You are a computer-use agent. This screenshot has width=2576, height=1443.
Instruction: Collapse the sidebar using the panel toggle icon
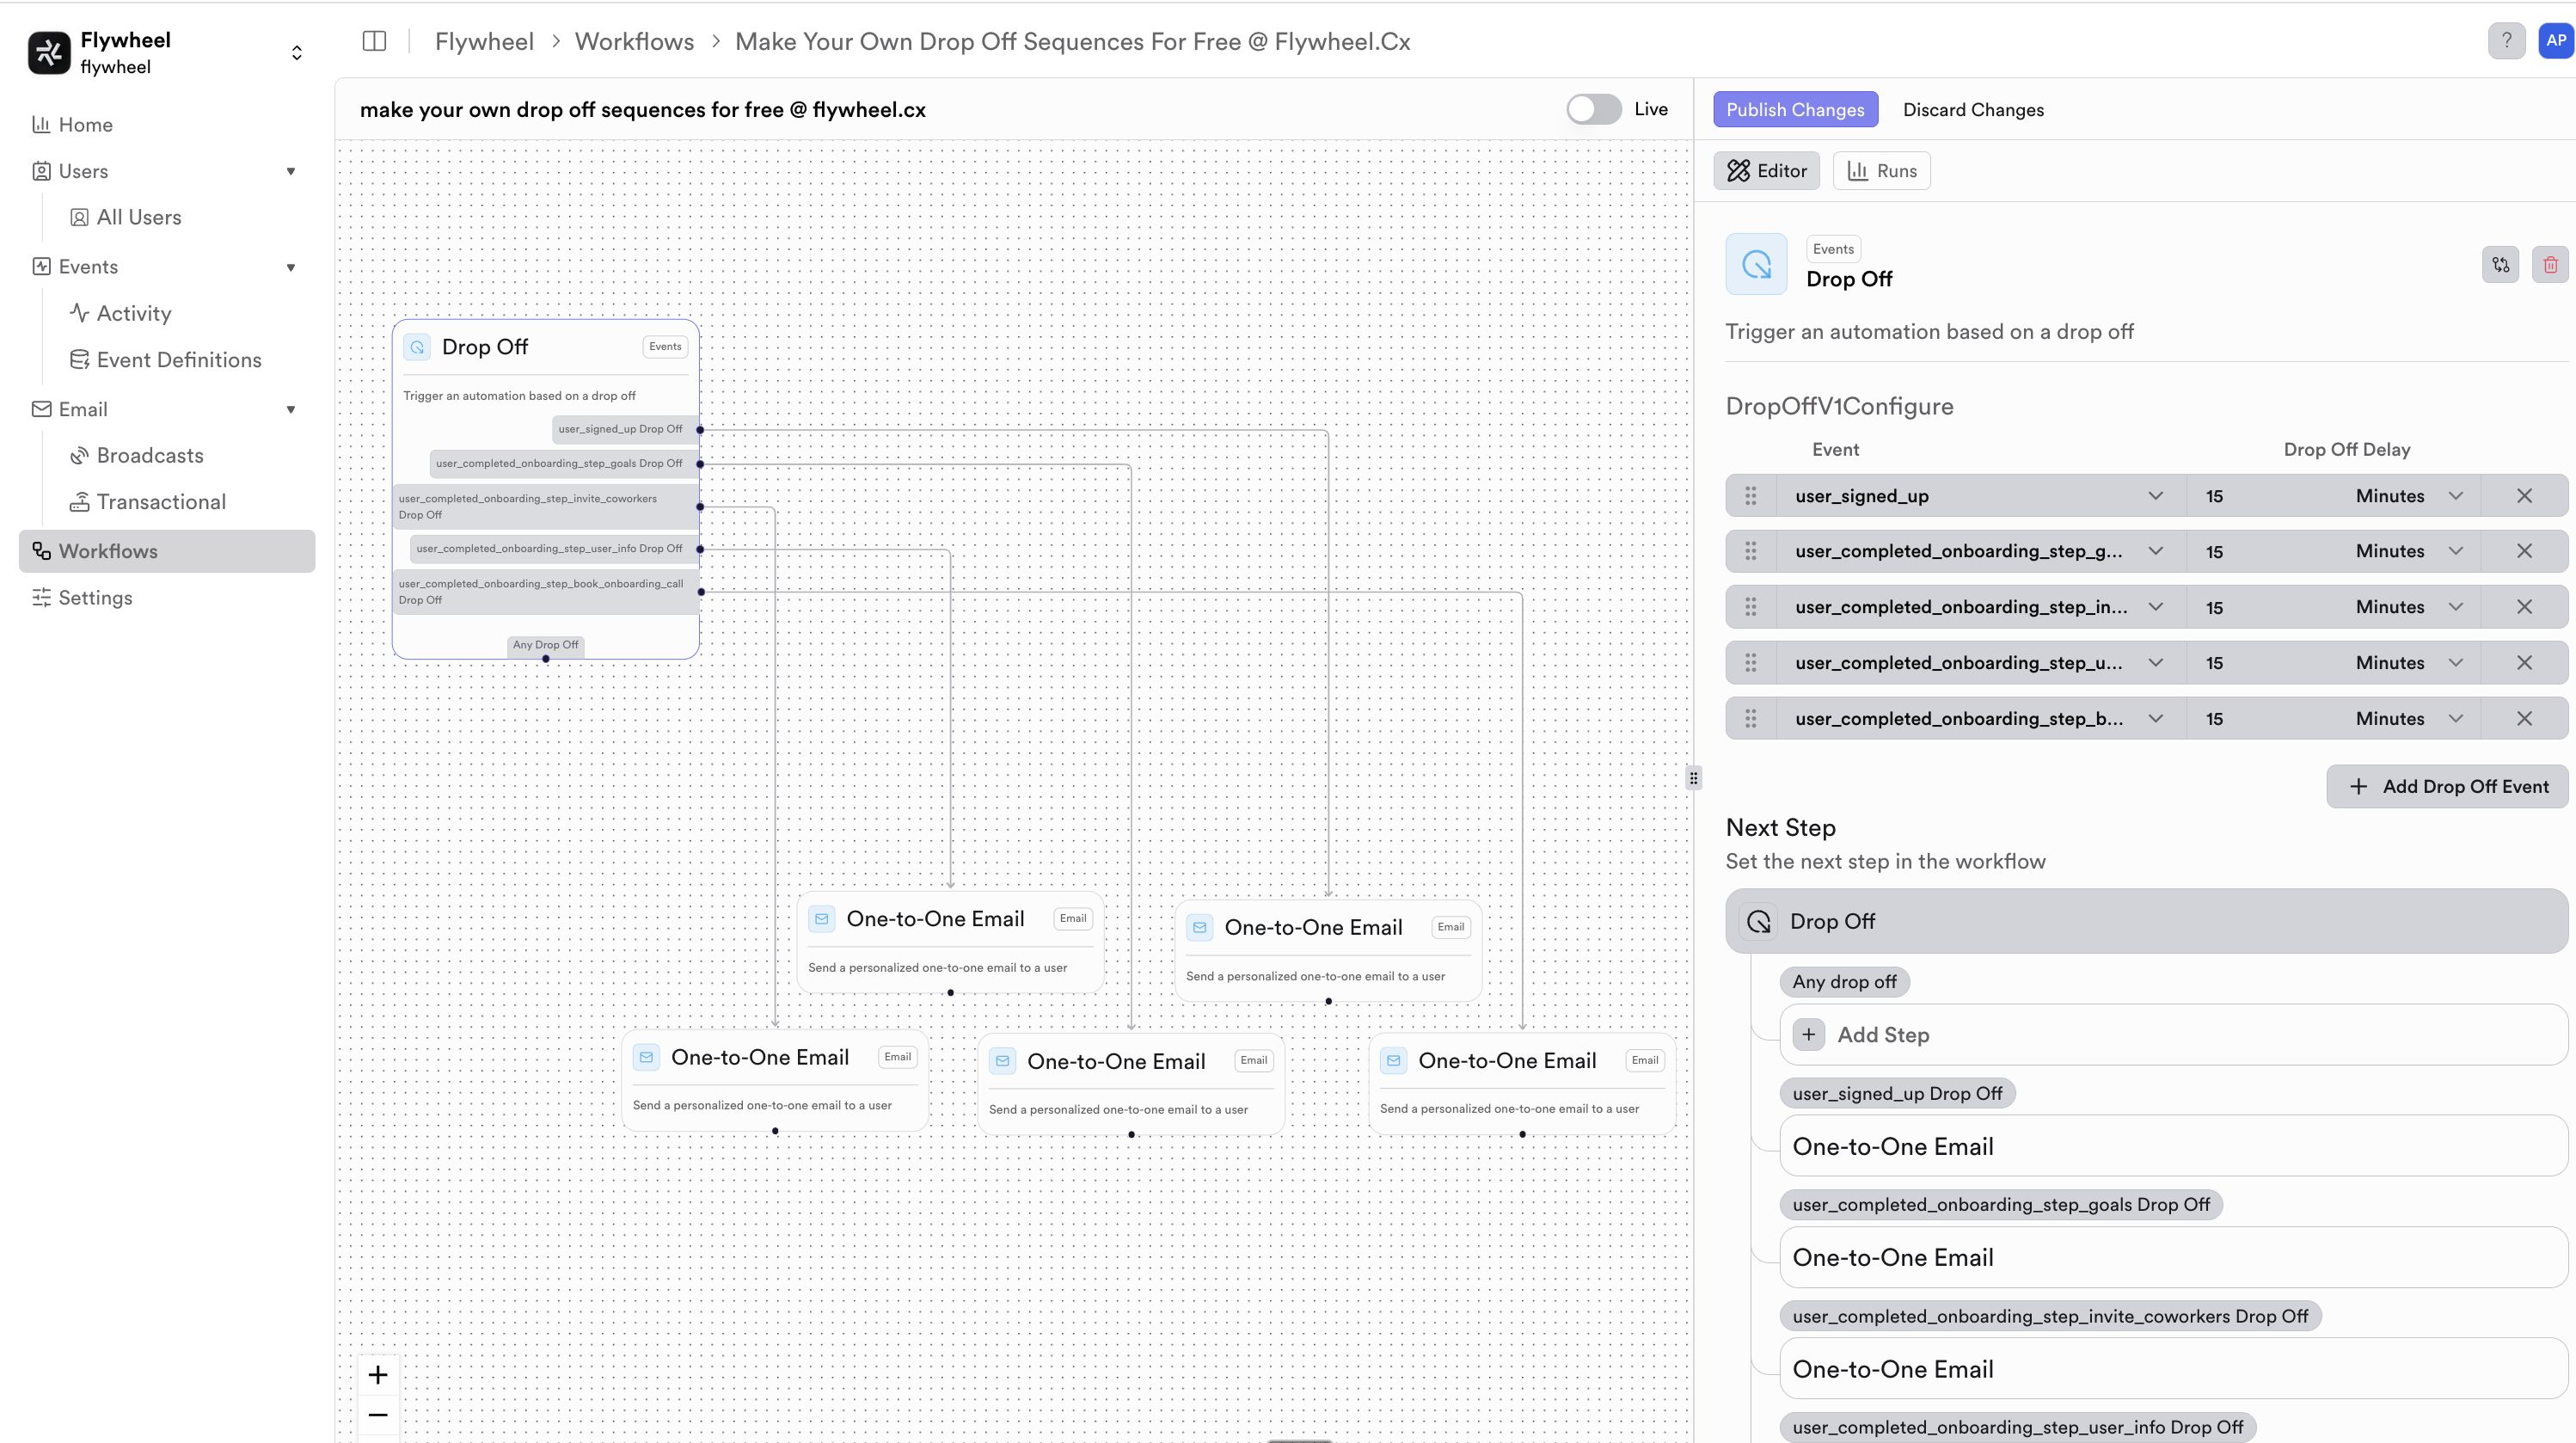pyautogui.click(x=373, y=41)
